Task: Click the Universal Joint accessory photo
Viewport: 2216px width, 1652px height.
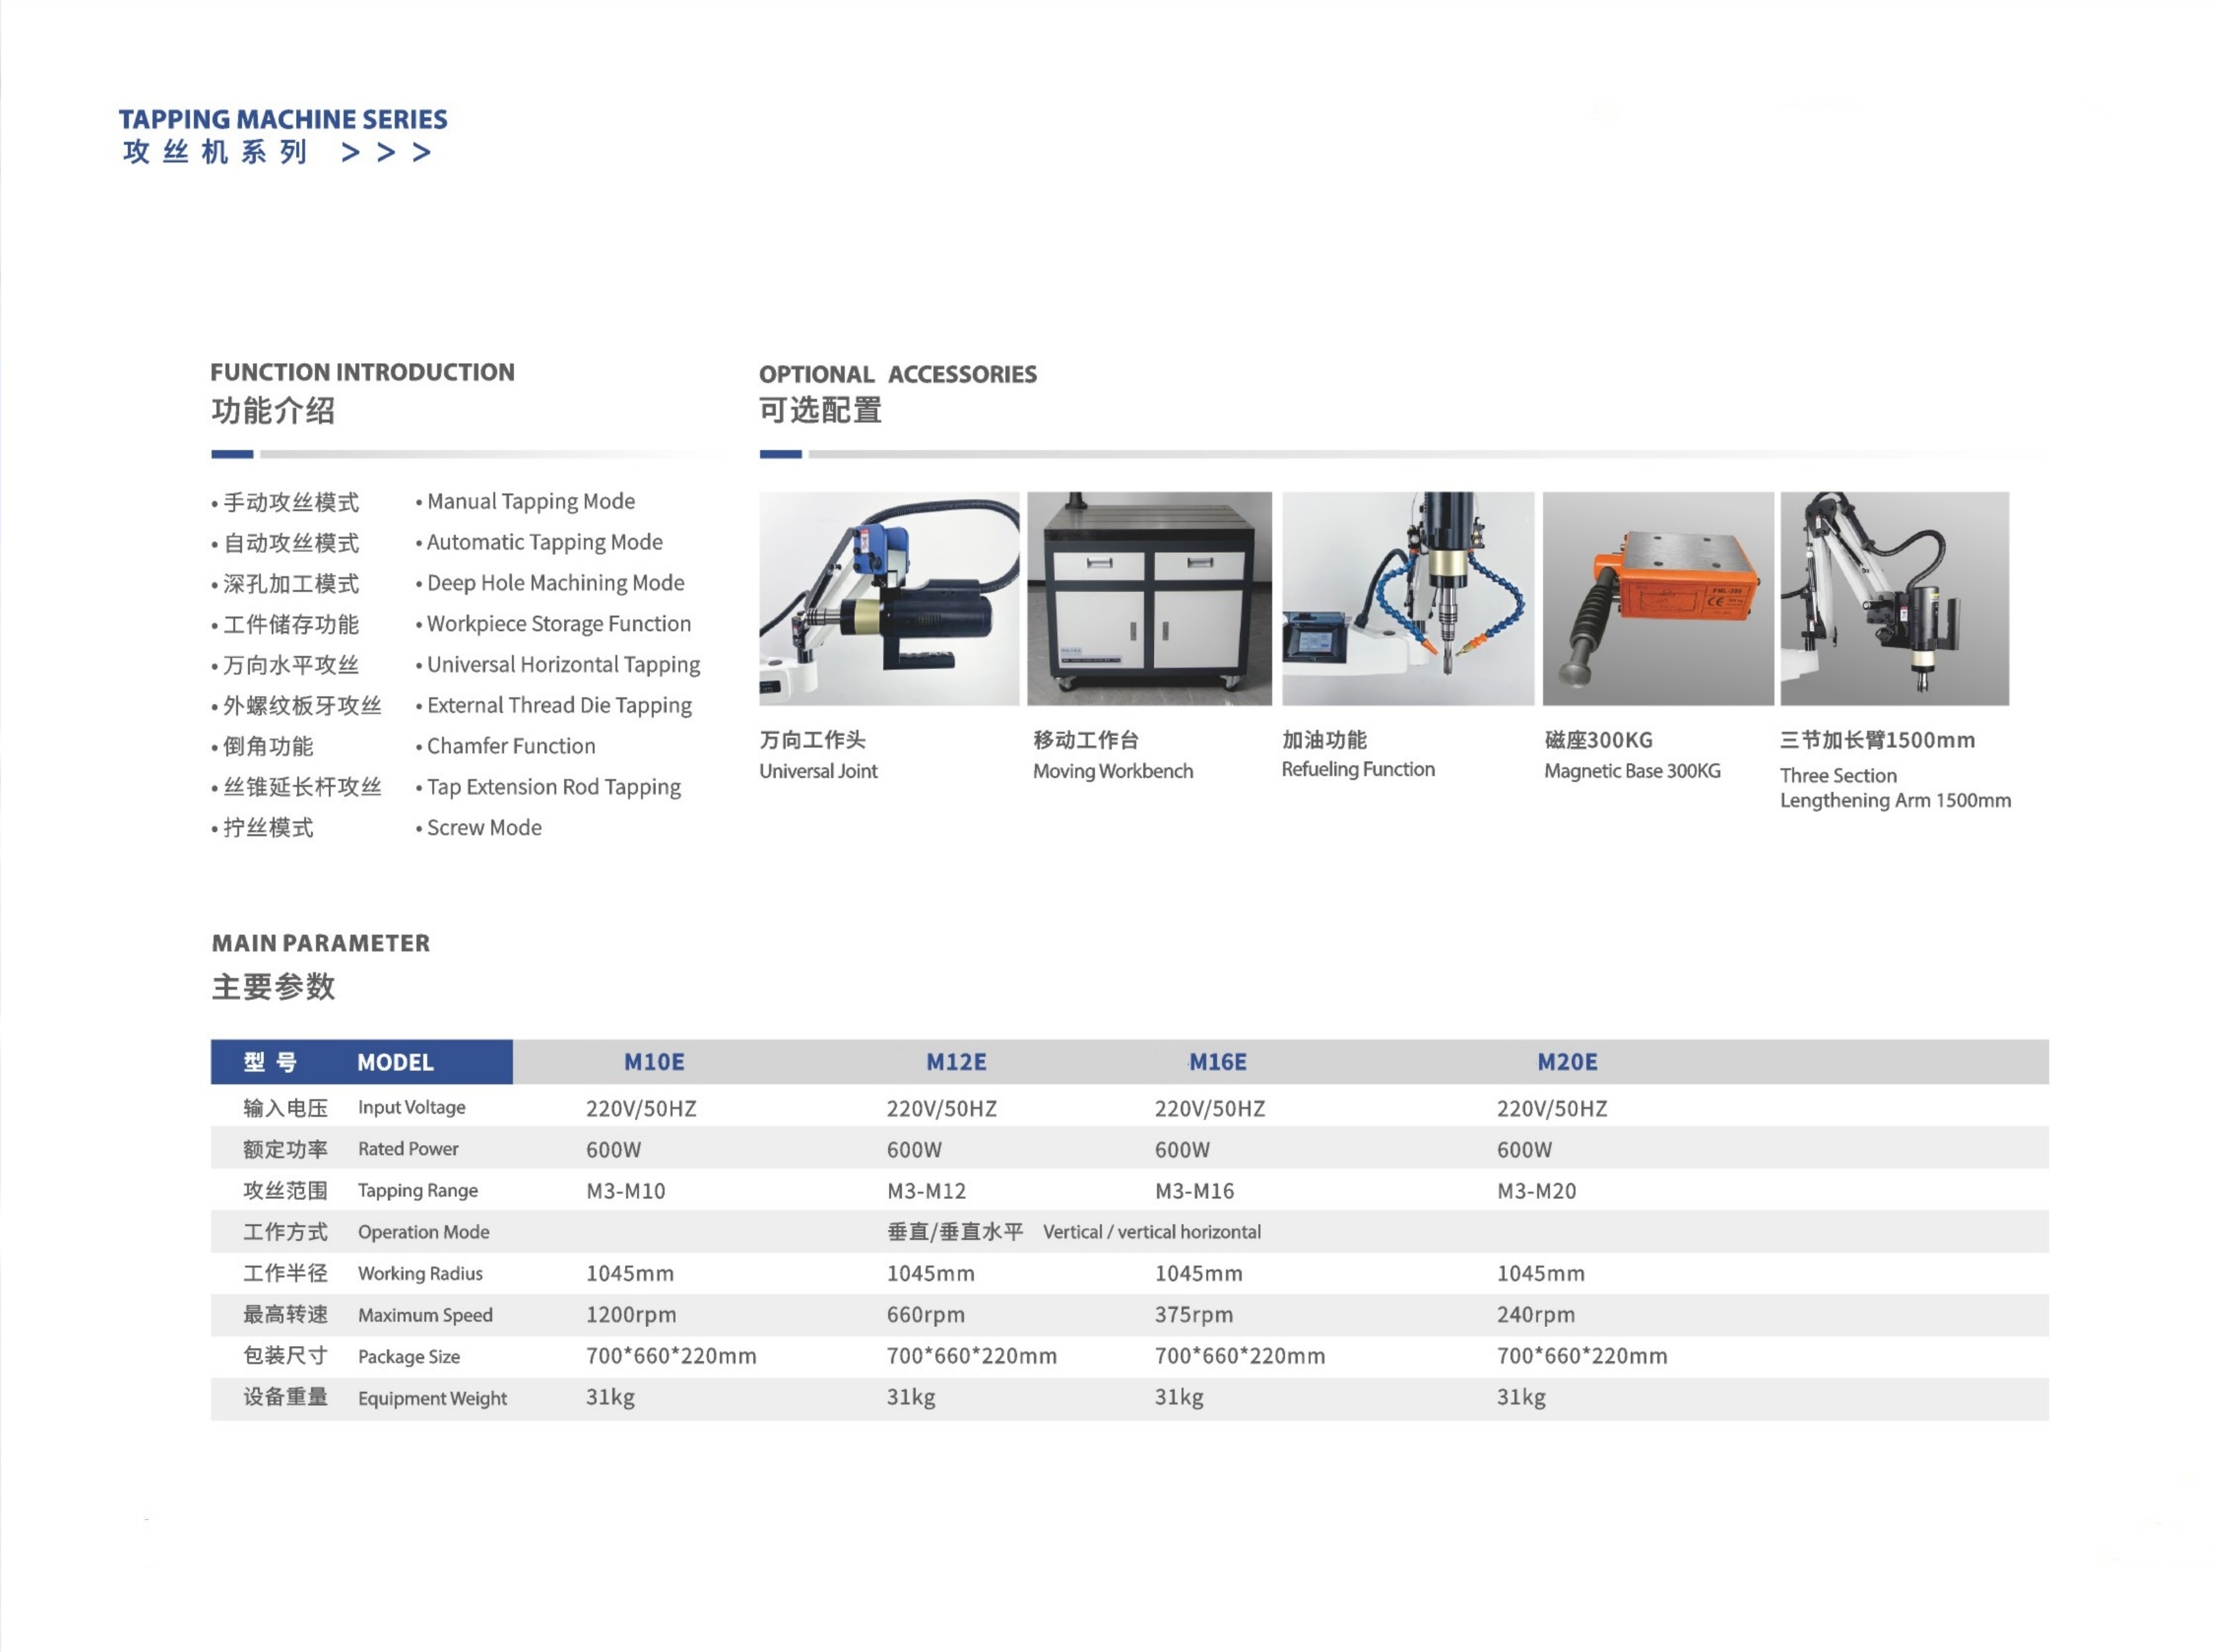Action: 888,598
